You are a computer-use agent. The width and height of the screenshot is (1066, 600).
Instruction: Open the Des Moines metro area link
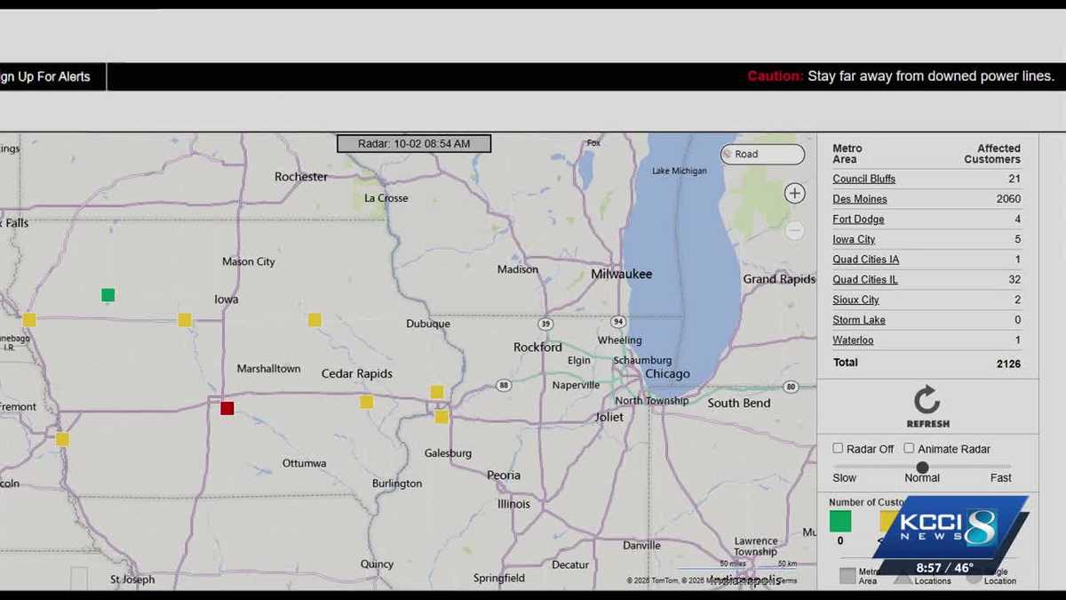coord(860,199)
